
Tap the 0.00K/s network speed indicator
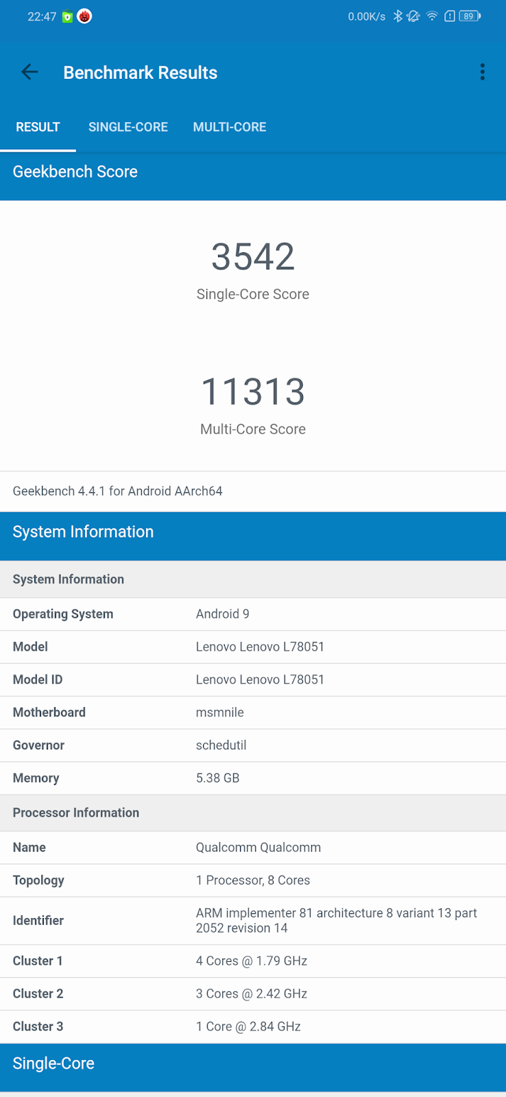coord(367,16)
